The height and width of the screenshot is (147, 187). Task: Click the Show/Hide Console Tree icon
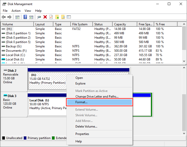click(17, 17)
